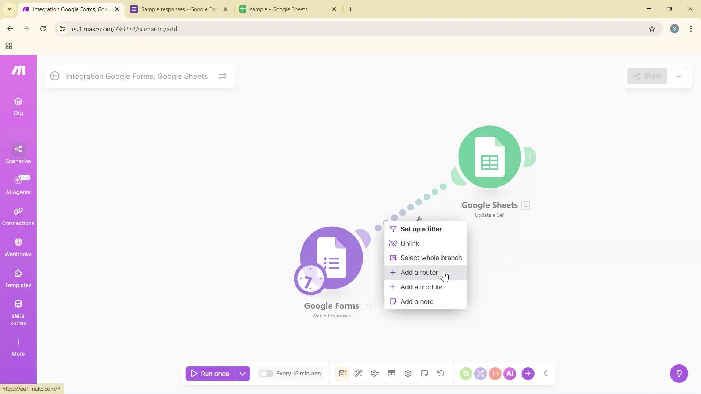
Task: Open scenario settings via the gear icon
Action: [408, 373]
